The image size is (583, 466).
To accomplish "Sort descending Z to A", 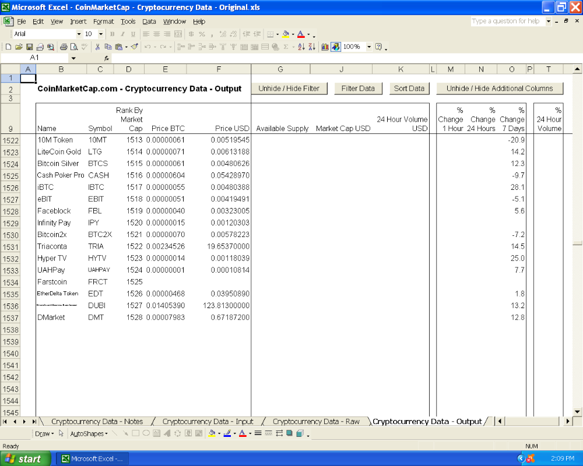I will click(312, 47).
